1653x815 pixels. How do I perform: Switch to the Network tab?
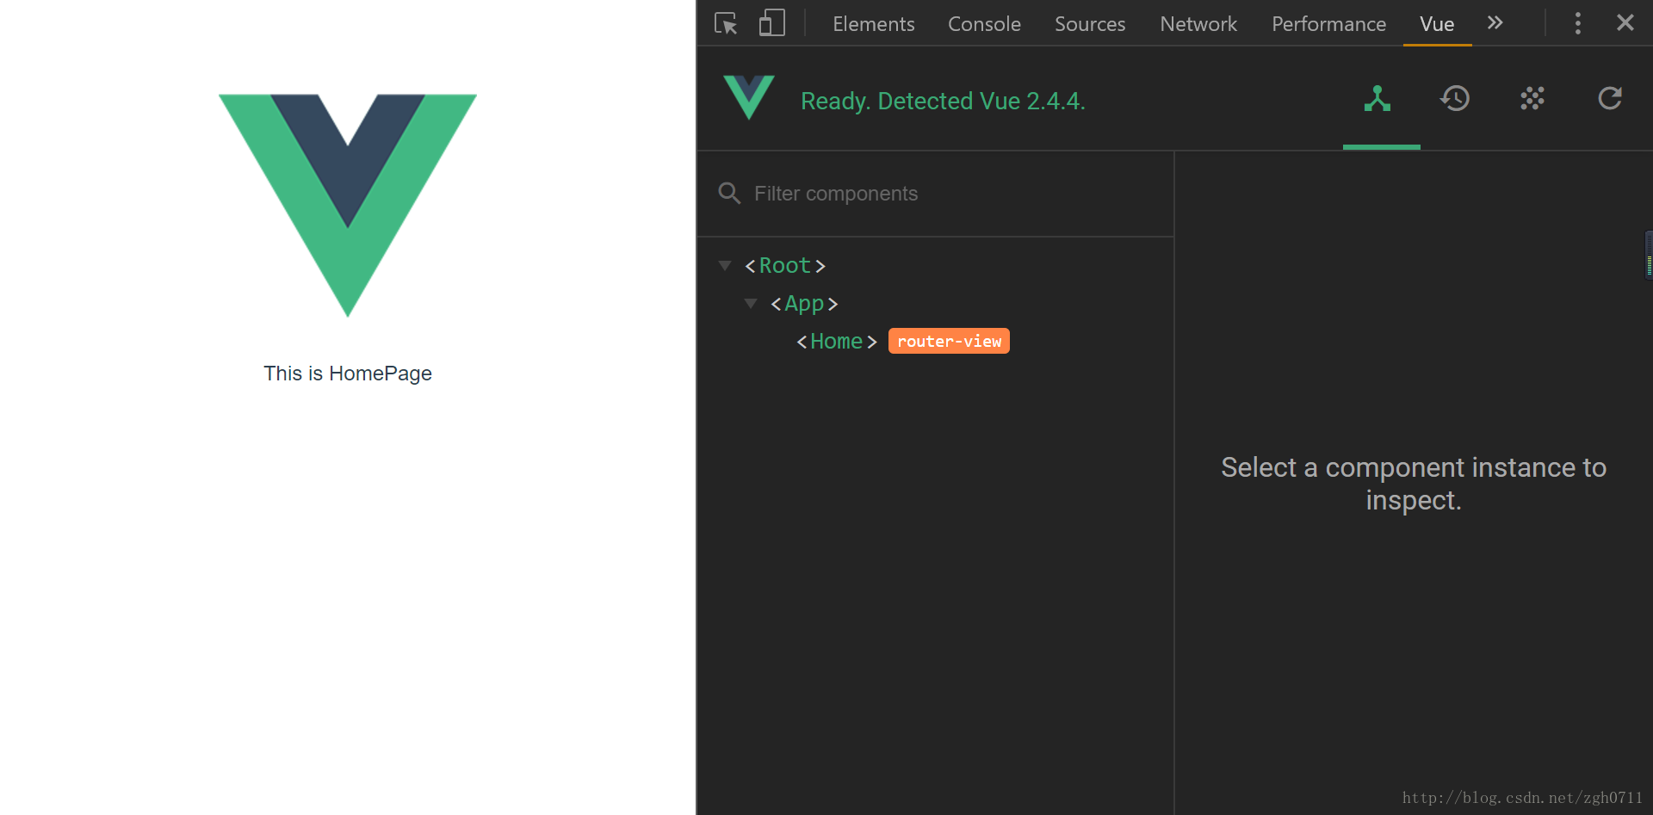click(1198, 24)
